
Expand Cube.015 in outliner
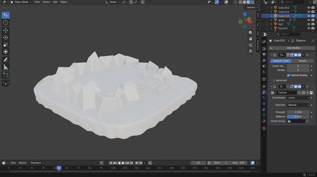(x=271, y=8)
